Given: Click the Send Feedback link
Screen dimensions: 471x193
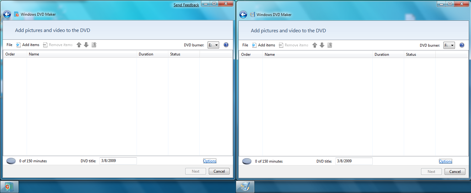Looking at the screenshot, I should [x=186, y=5].
